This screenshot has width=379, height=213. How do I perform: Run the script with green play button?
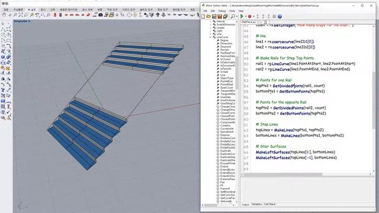coord(242,17)
